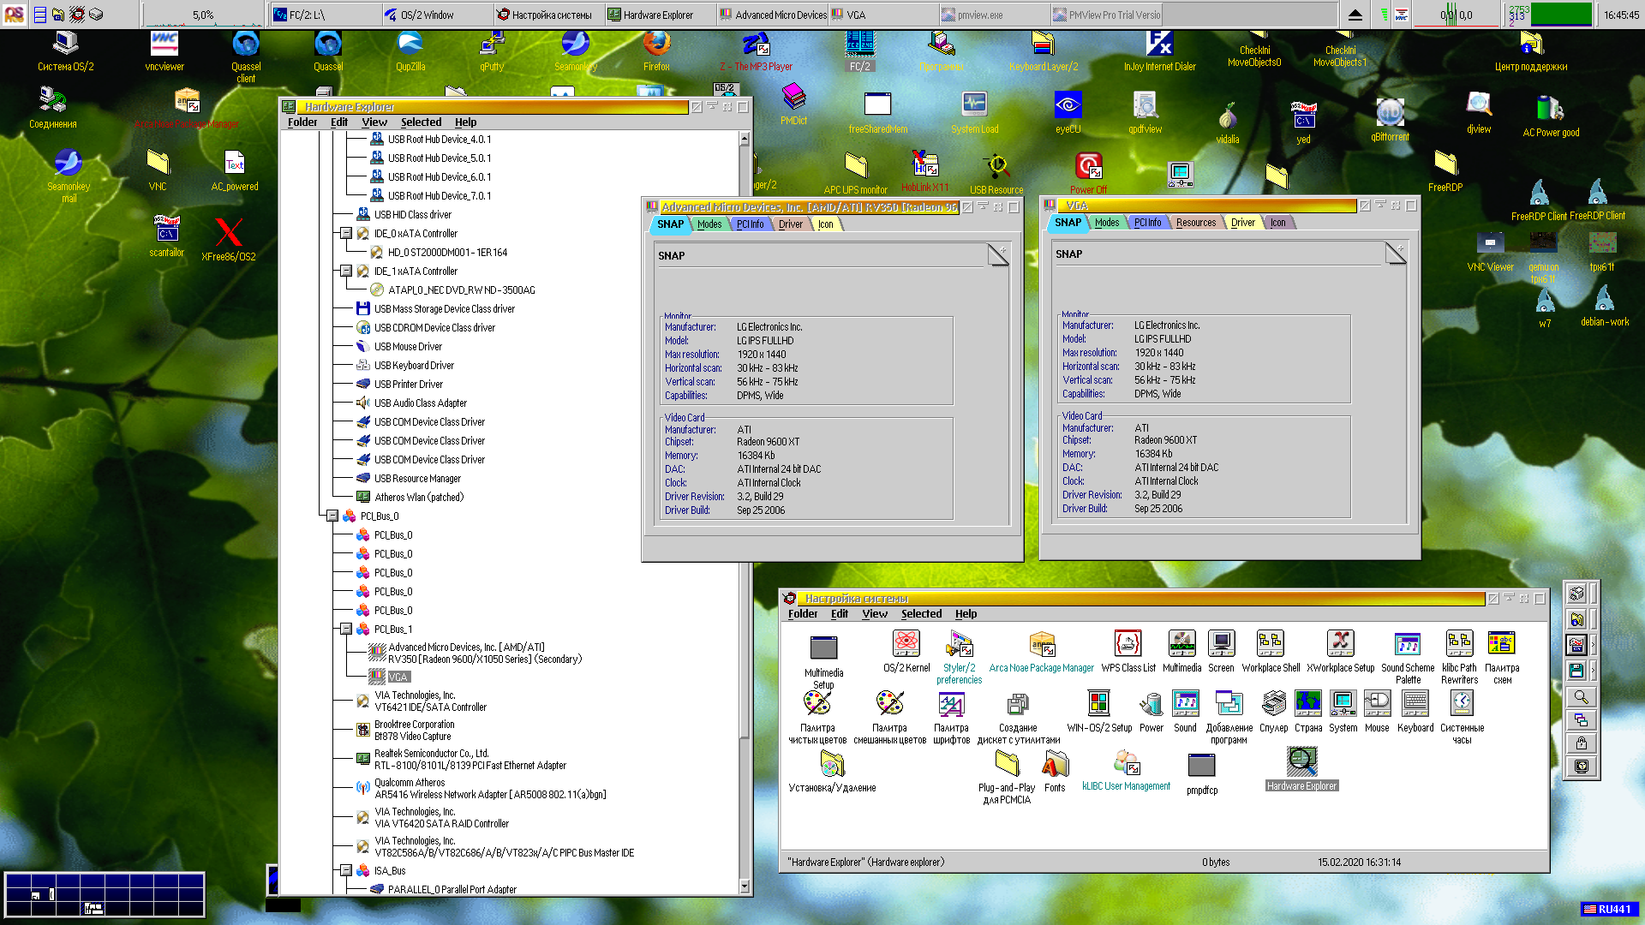Switch to Modes tab in AMD Radeon window
This screenshot has height=925, width=1645.
tap(709, 224)
